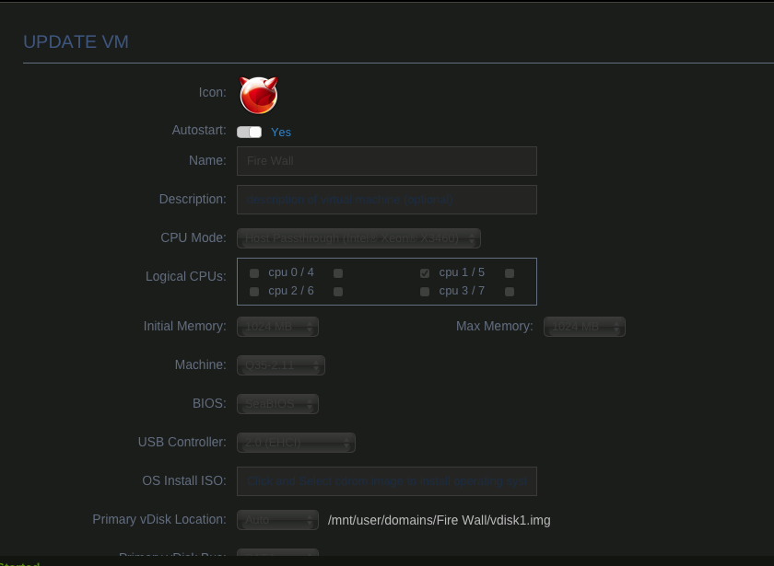Viewport: 774px width, 566px height.
Task: Click the 'Logical CPUs:' label
Action: pyautogui.click(x=185, y=276)
